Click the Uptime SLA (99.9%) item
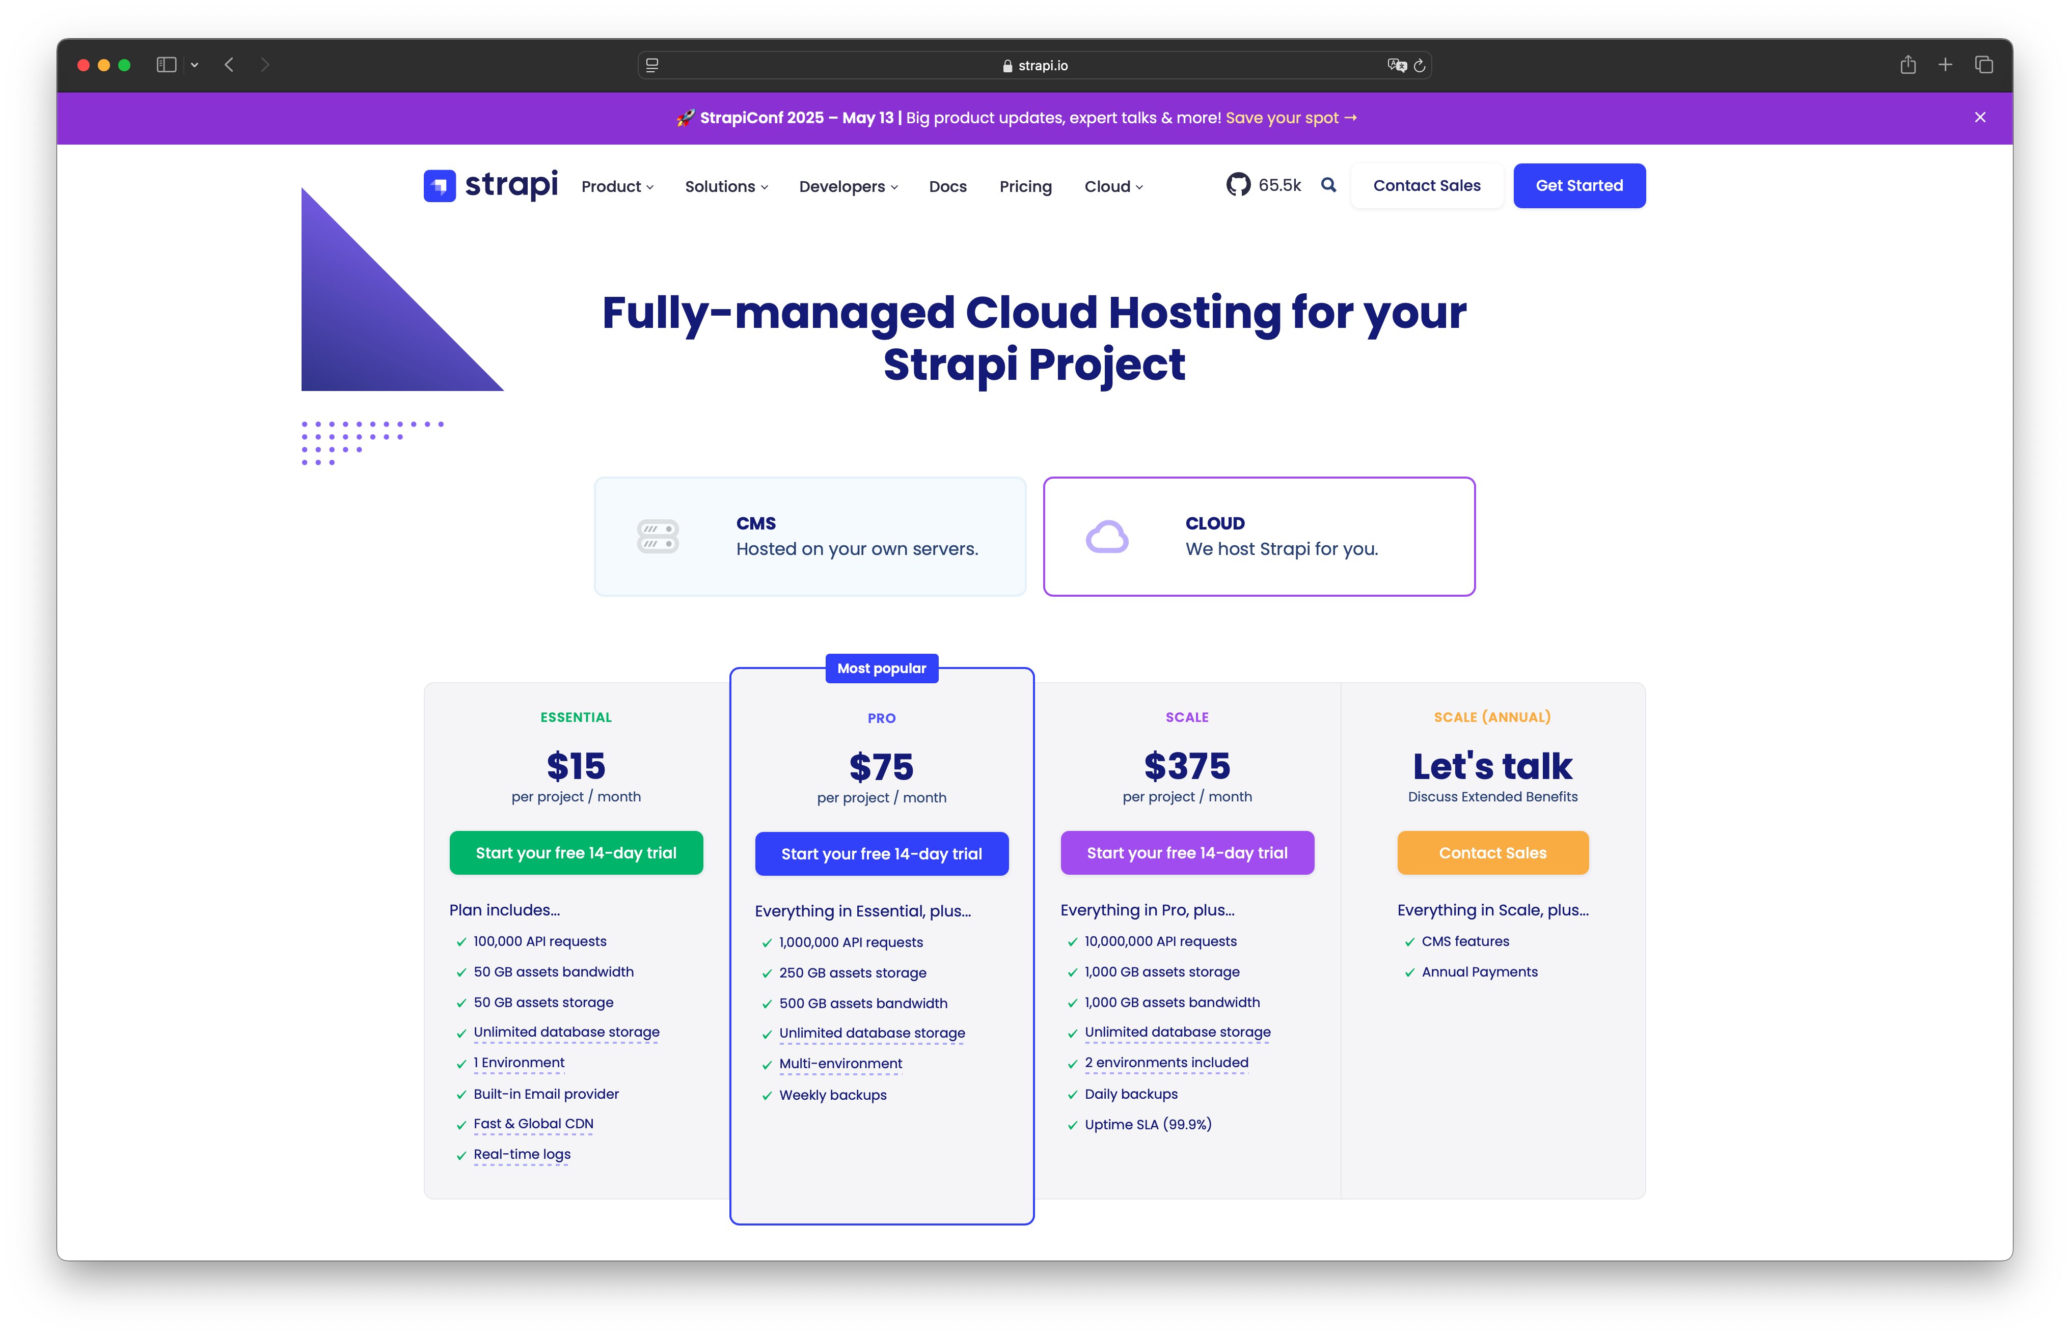2070x1336 pixels. 1148,1124
